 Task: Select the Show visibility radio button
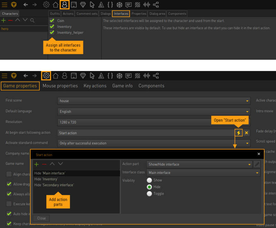(150, 180)
